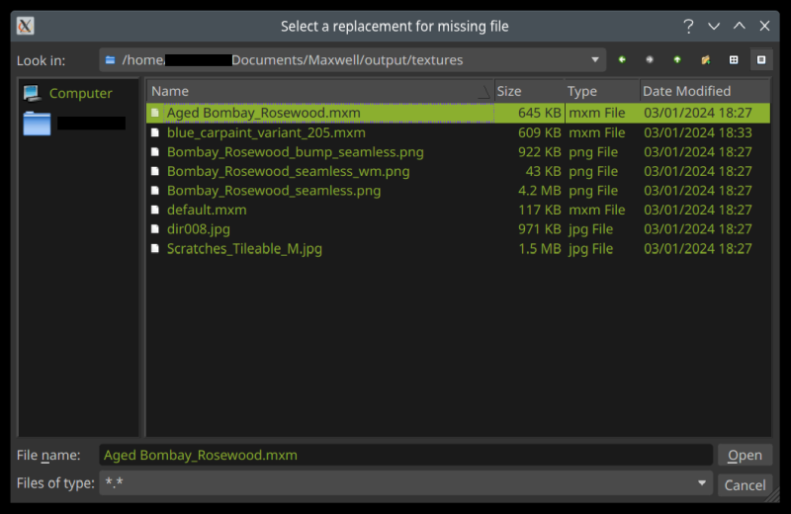Open Computer in the sidebar

(x=80, y=93)
